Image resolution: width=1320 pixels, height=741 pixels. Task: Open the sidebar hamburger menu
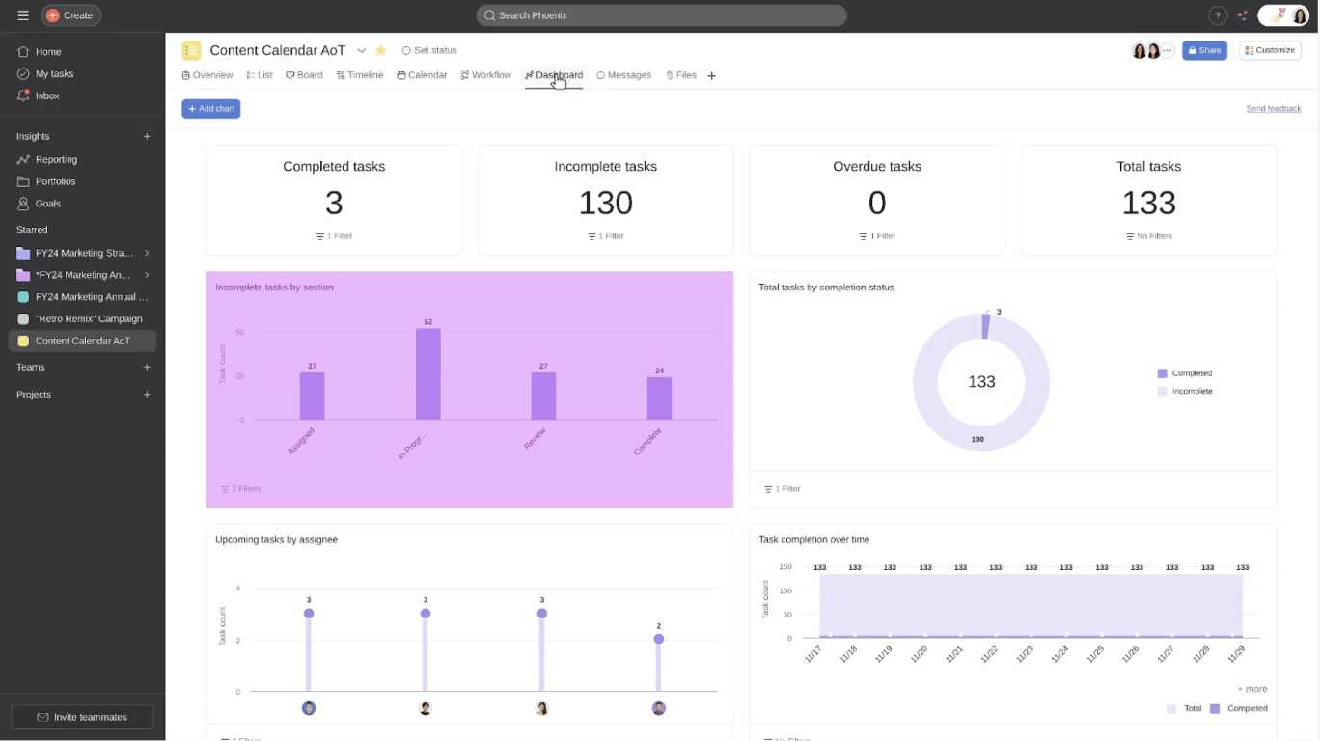pyautogui.click(x=23, y=14)
